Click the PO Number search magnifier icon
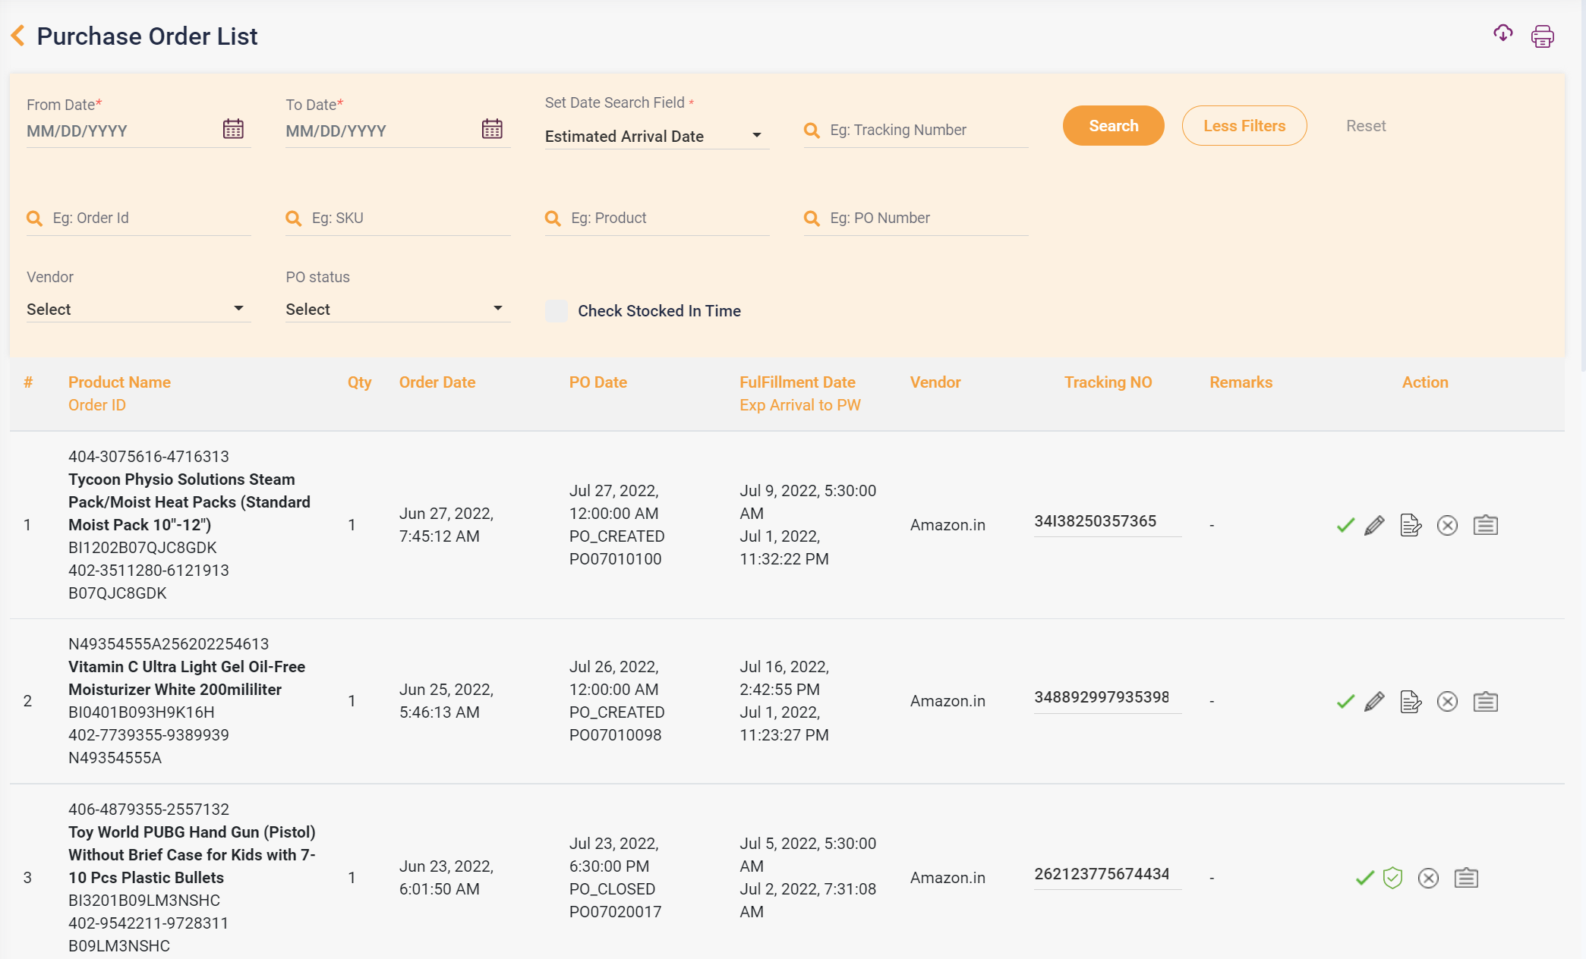 tap(812, 219)
